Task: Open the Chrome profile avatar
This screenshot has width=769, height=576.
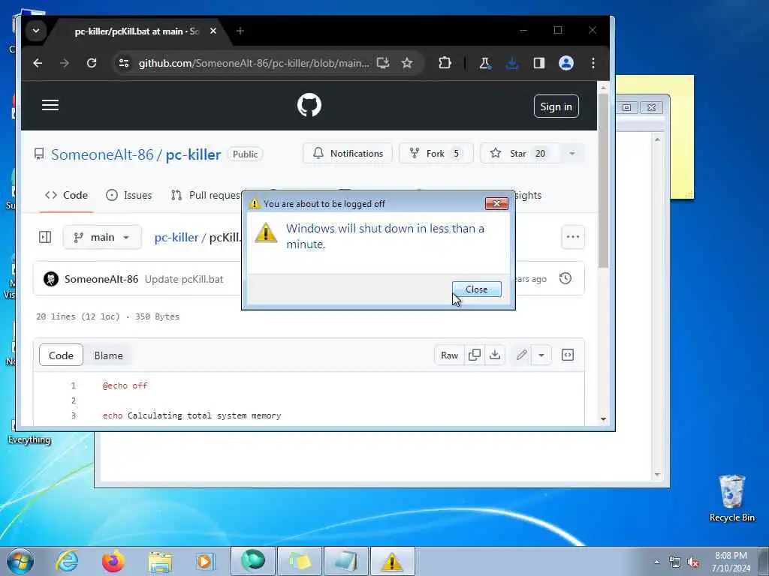Action: (566, 63)
